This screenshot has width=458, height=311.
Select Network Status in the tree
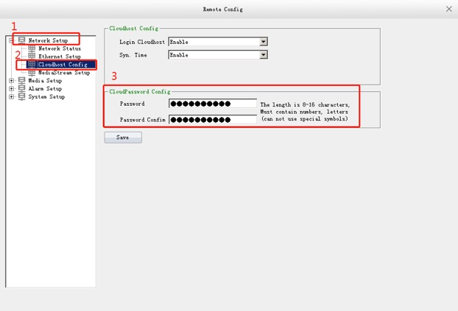[x=60, y=49]
